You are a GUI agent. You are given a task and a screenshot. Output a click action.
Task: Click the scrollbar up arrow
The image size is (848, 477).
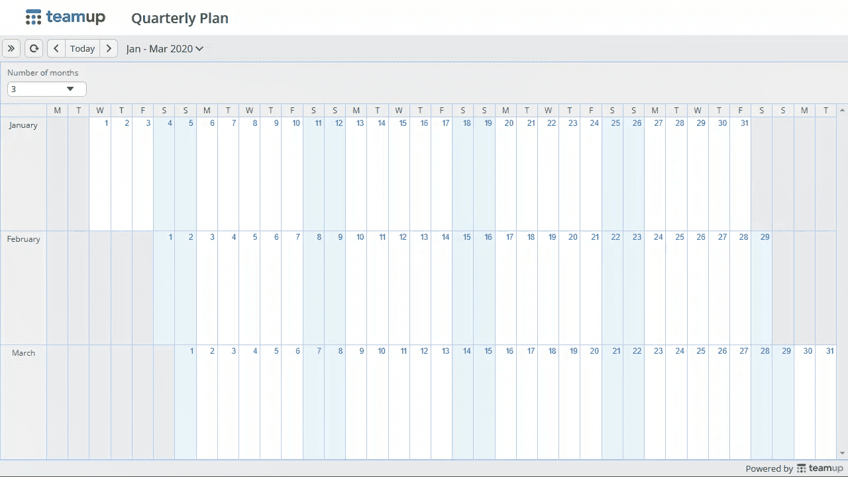pyautogui.click(x=843, y=110)
